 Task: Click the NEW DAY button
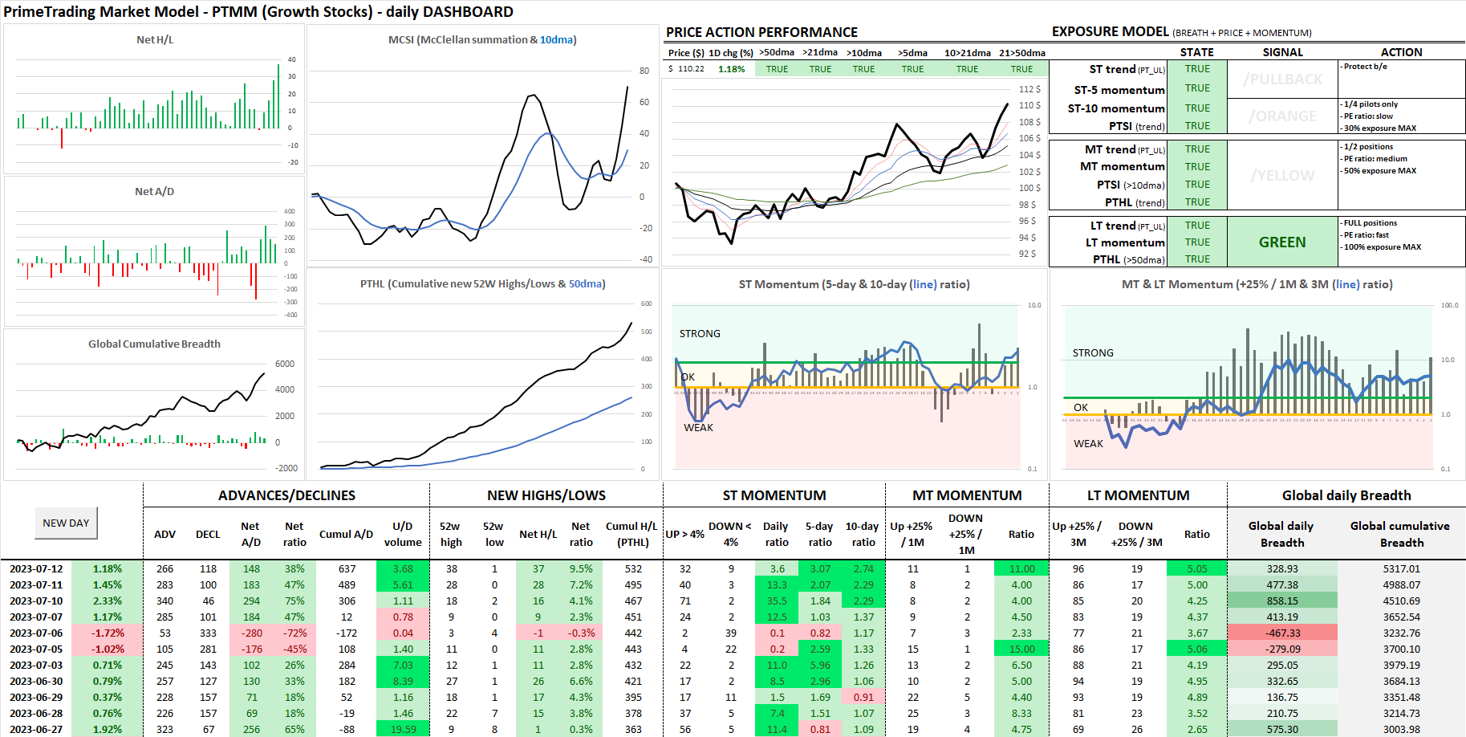tap(66, 523)
